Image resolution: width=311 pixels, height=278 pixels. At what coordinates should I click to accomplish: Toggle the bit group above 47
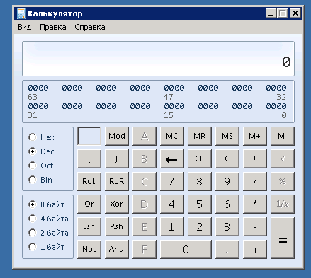point(174,88)
